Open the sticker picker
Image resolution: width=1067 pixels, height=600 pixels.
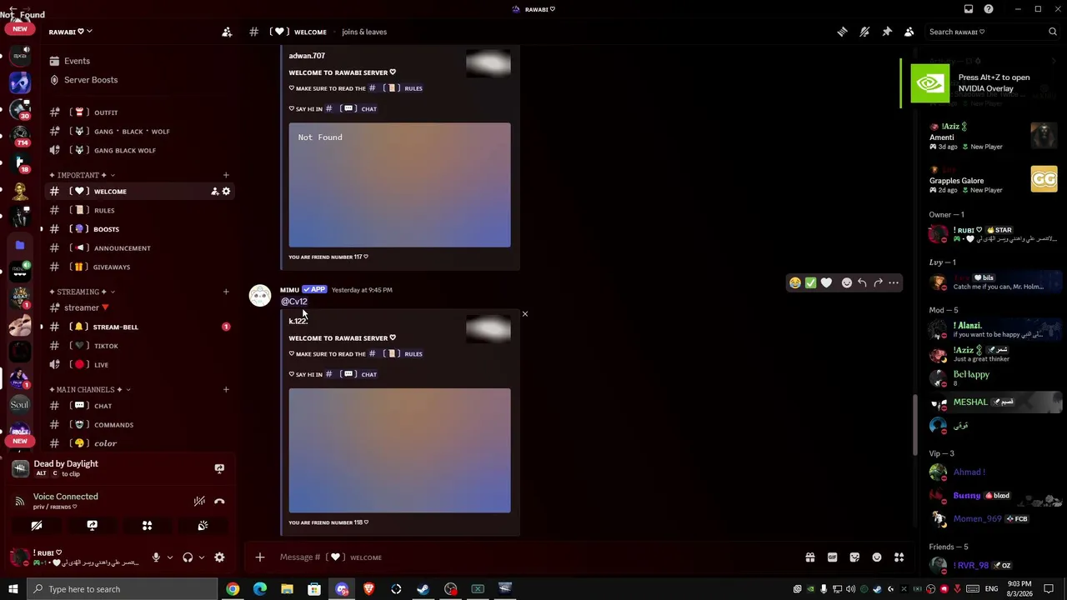click(x=854, y=557)
